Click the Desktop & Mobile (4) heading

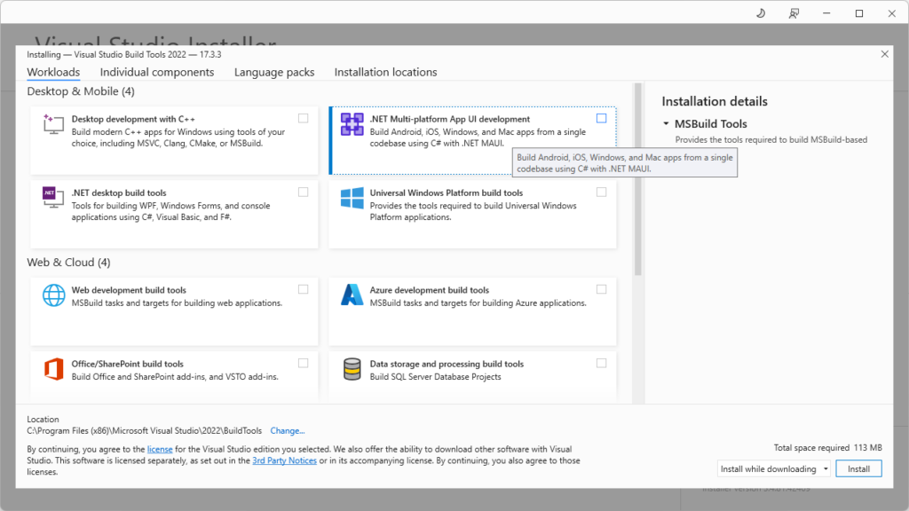[81, 91]
